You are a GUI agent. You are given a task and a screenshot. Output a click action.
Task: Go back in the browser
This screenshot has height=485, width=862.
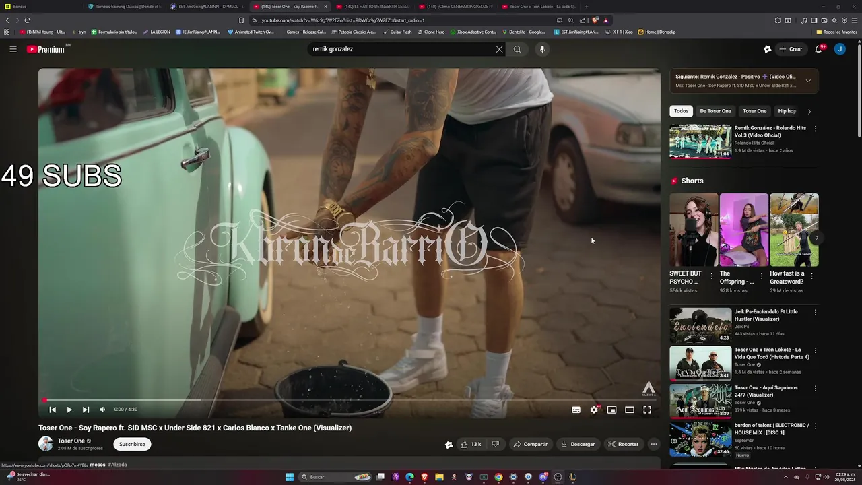(x=7, y=20)
